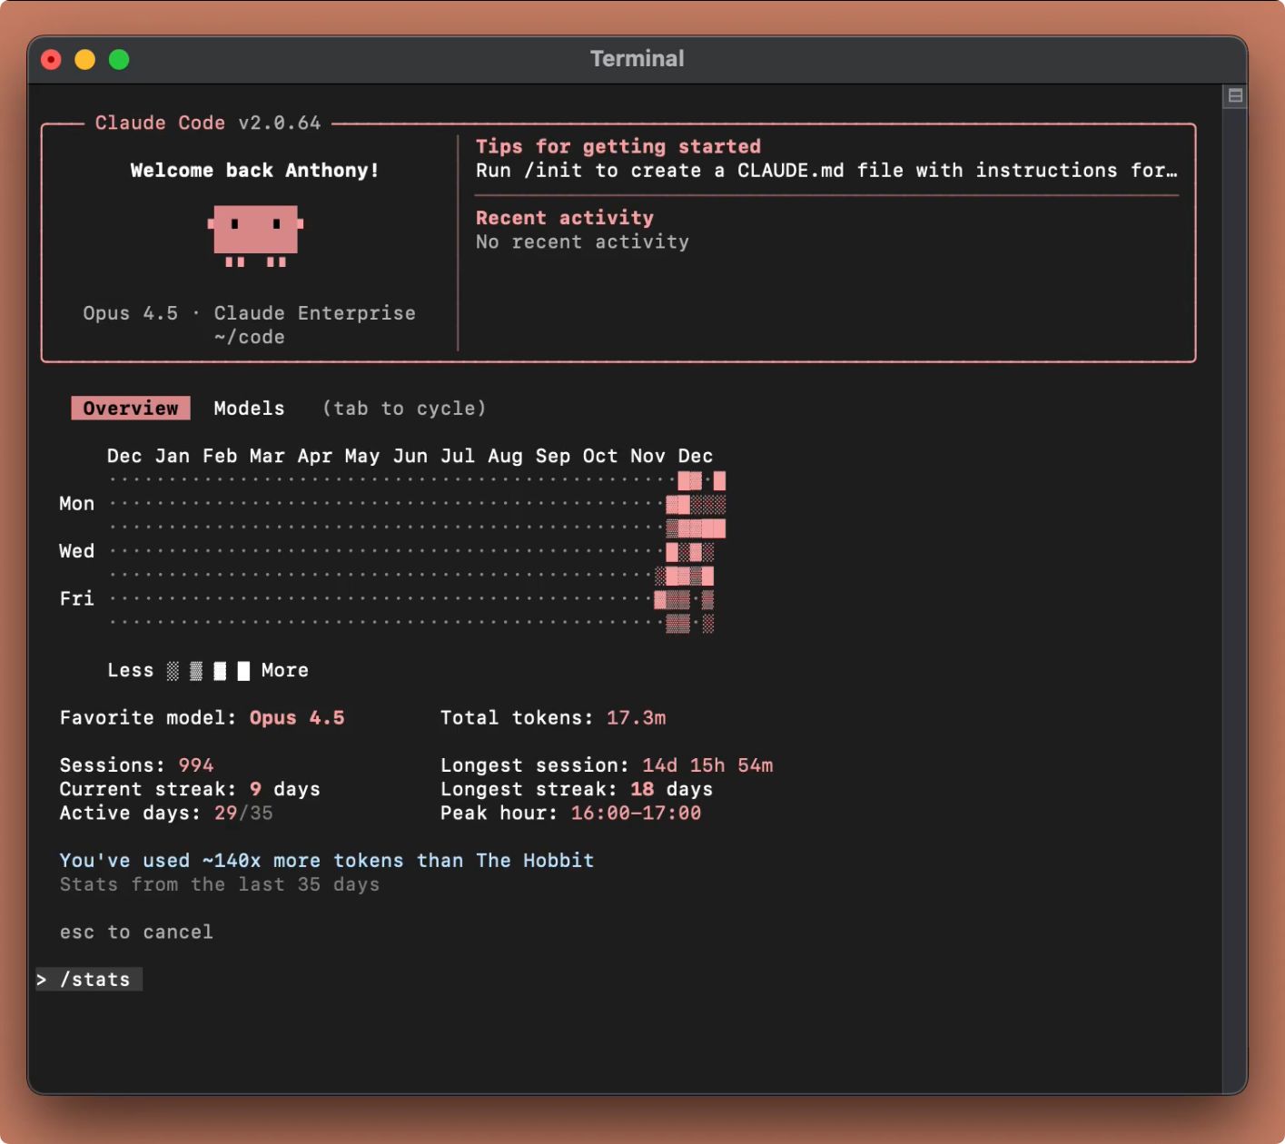
Task: Click the "Less" legend label
Action: [131, 670]
